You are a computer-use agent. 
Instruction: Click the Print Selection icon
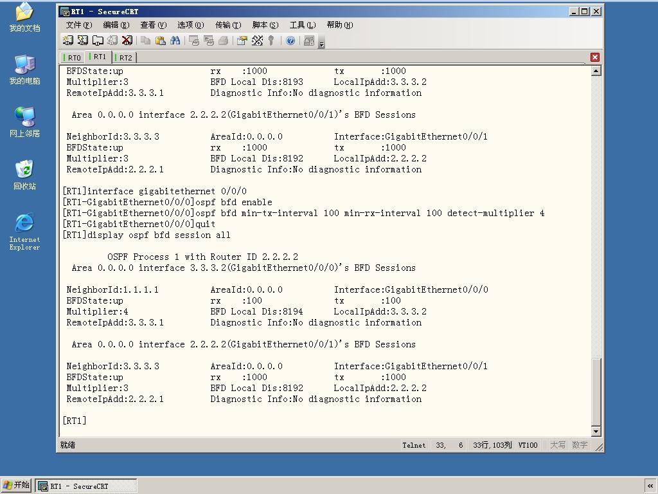coord(209,41)
